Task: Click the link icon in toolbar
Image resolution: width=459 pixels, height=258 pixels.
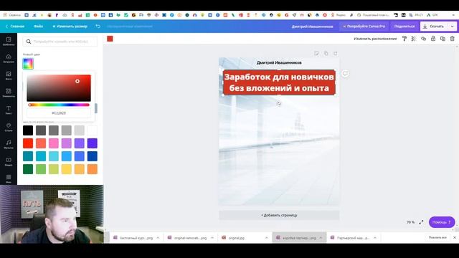Action: tap(424, 39)
